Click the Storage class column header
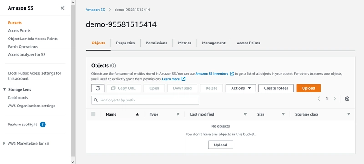364x164 pixels. click(307, 114)
